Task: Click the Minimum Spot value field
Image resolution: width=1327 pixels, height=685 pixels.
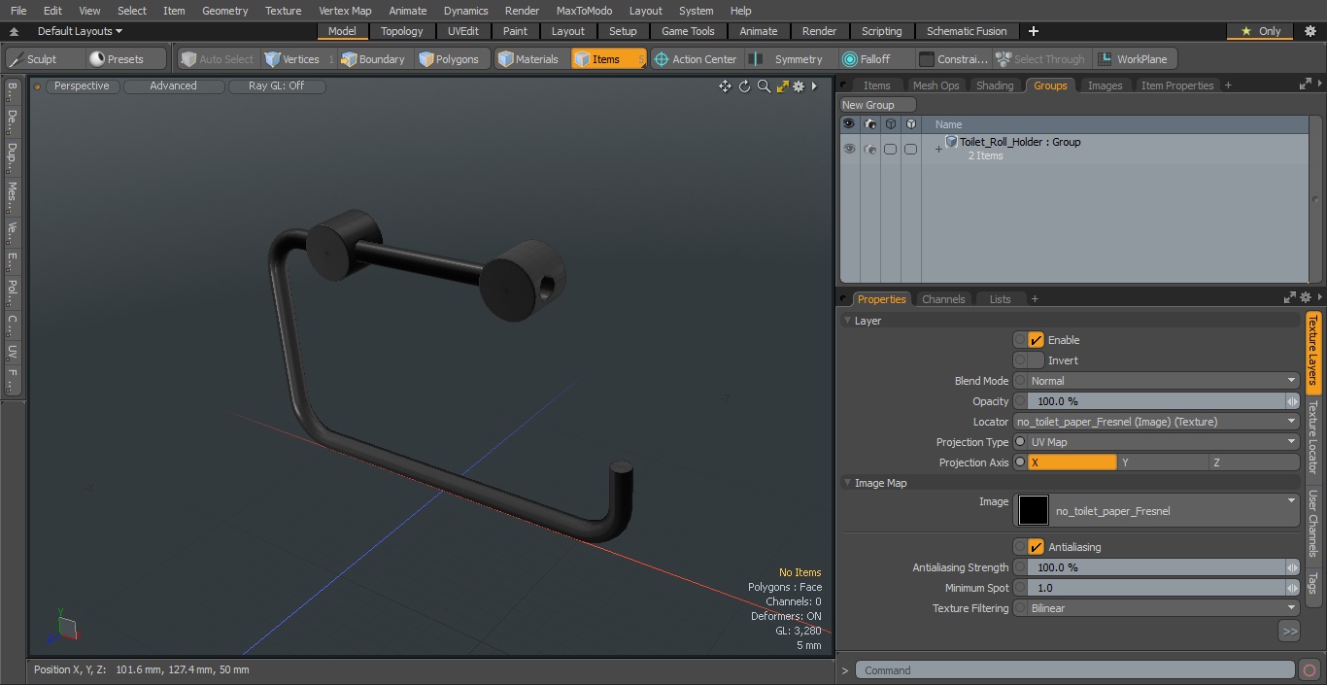Action: coord(1156,588)
